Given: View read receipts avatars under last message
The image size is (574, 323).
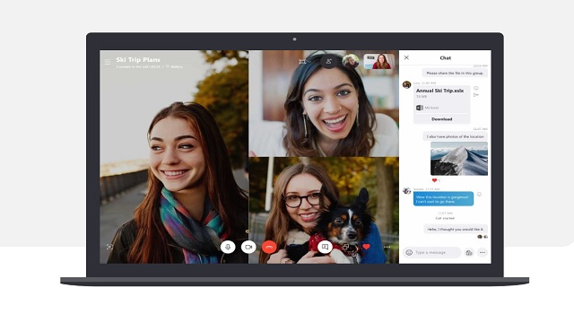Looking at the screenshot, I should click(x=483, y=237).
